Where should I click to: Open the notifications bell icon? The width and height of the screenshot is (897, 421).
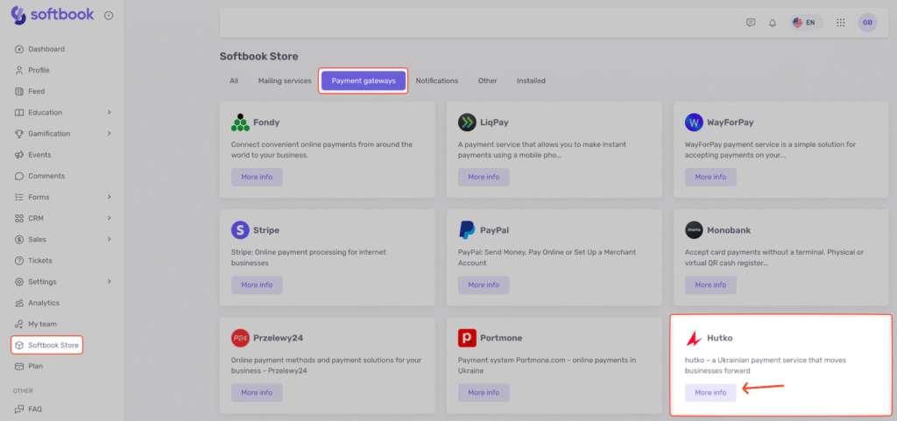click(x=773, y=23)
